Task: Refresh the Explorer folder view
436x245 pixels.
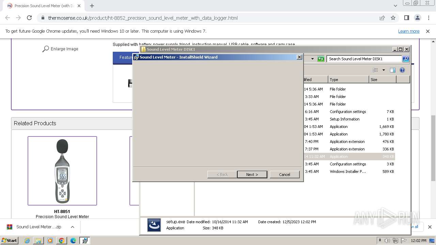Action: pyautogui.click(x=321, y=59)
